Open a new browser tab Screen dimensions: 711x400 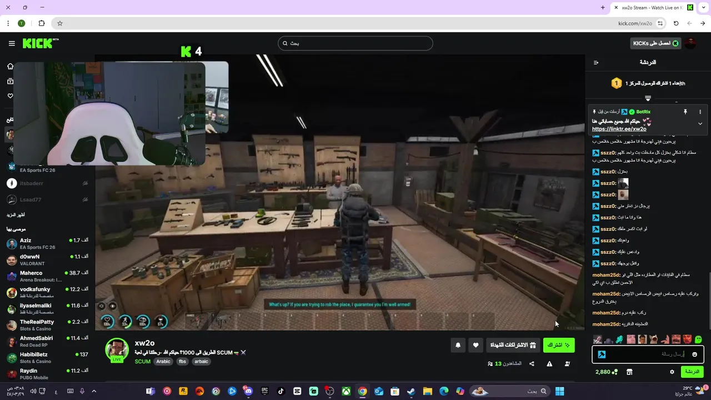coord(603,8)
